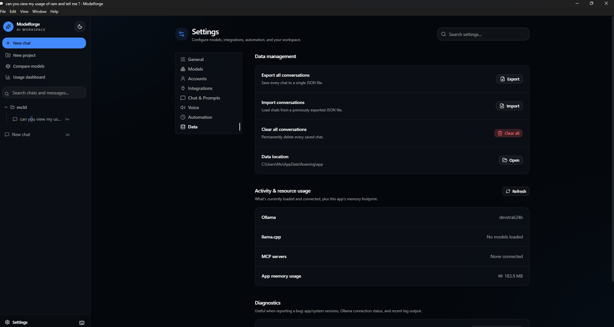614x327 pixels.
Task: Click the data path C:\Users\Msi\AppData\Roaming\app
Action: [292, 164]
